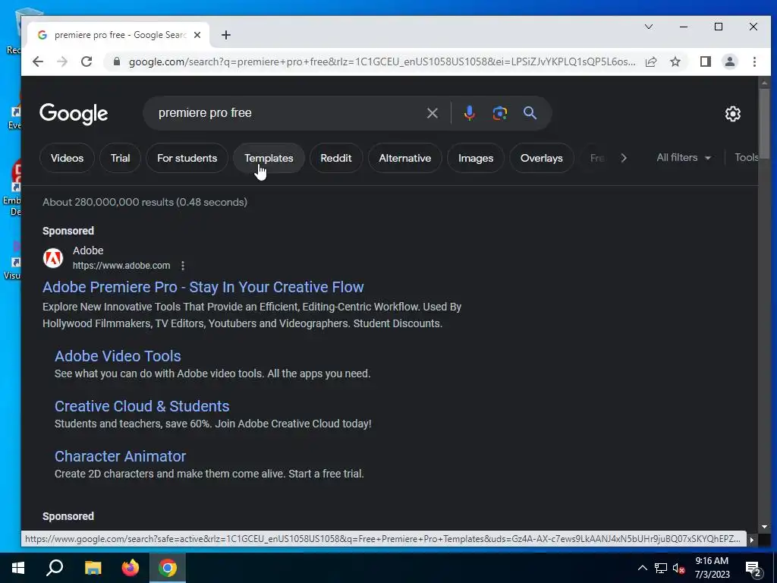Go to Google home via logo
The height and width of the screenshot is (583, 777).
click(74, 114)
